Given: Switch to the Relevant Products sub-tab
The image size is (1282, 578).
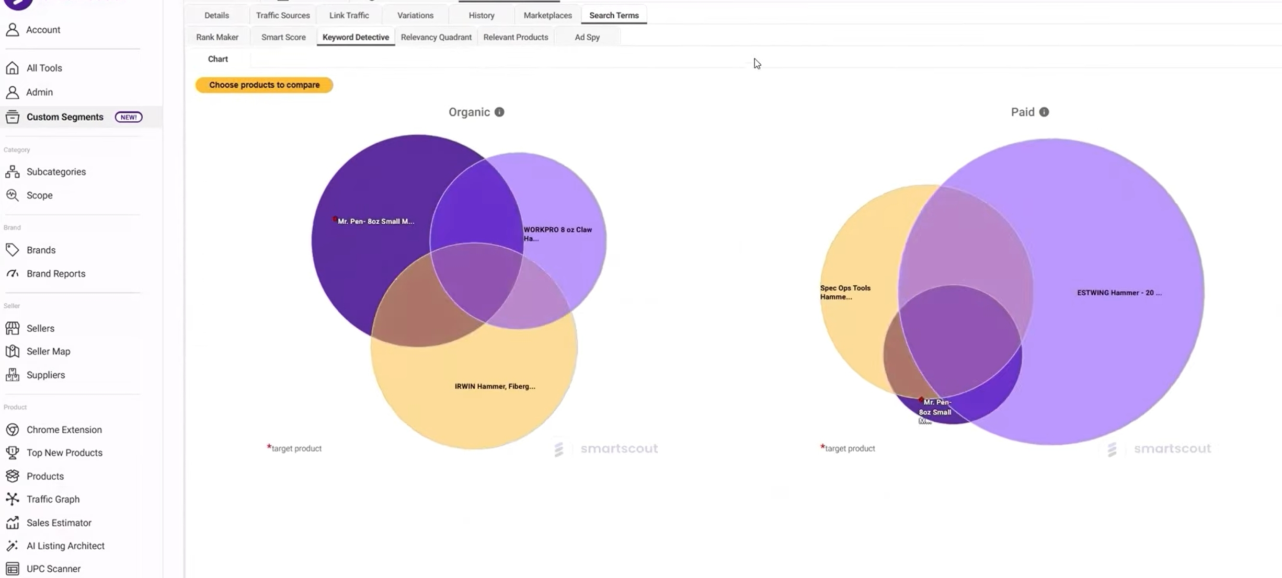Looking at the screenshot, I should pyautogui.click(x=516, y=37).
